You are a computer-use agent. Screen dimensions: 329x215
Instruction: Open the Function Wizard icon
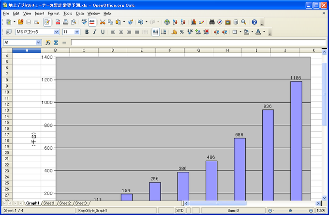click(48, 43)
